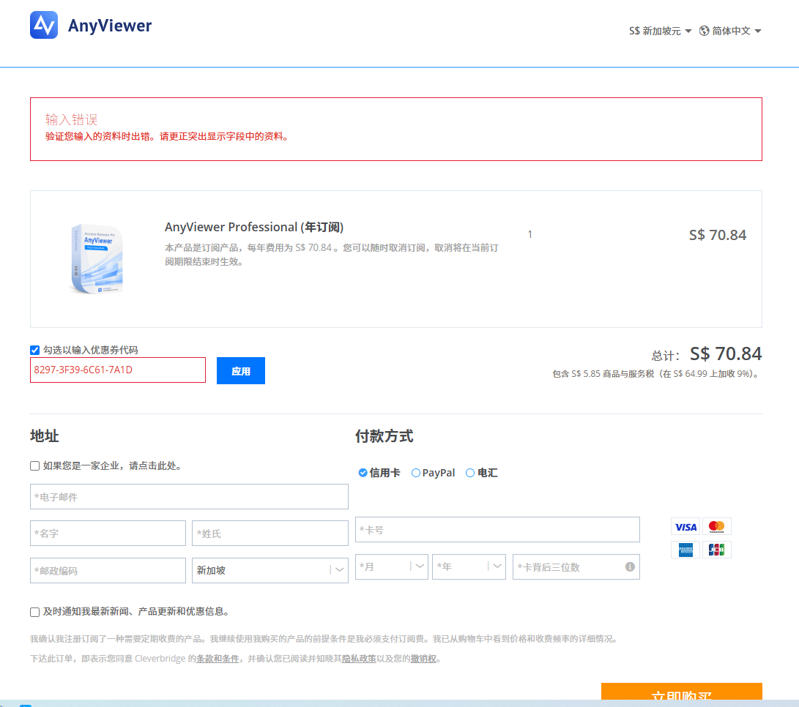Click the globe language icon
The height and width of the screenshot is (707, 799).
pyautogui.click(x=705, y=31)
